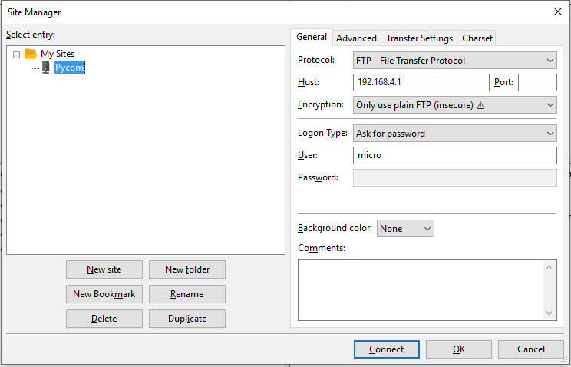Image resolution: width=571 pixels, height=367 pixels.
Task: Click the New site button
Action: tap(104, 269)
